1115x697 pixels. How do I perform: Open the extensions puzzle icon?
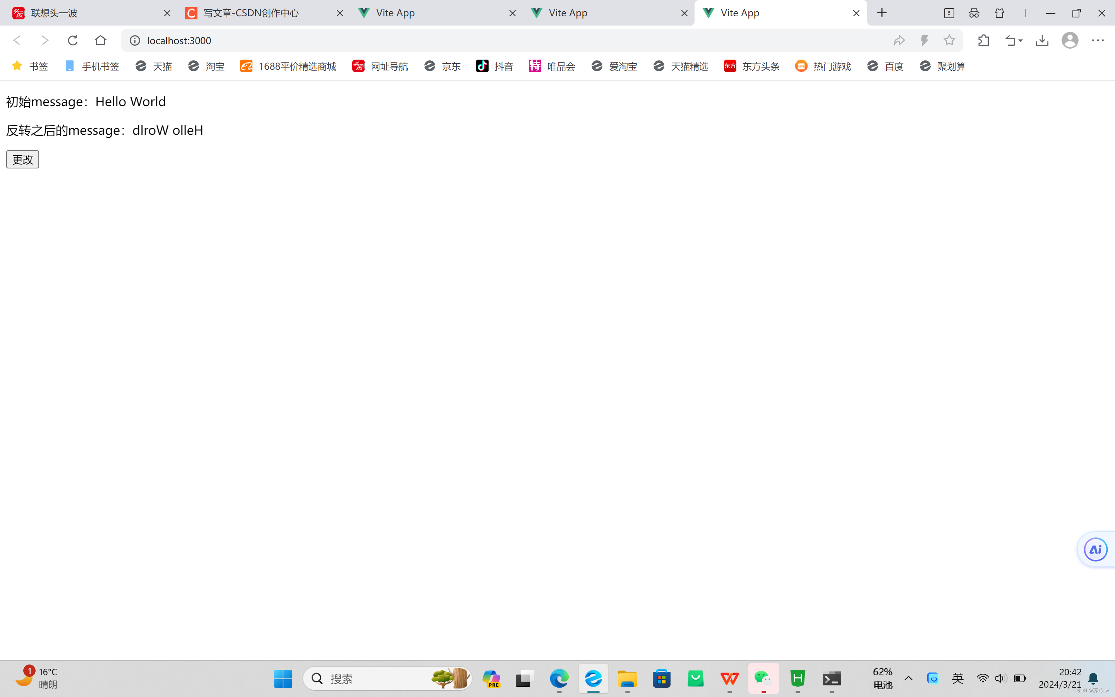(983, 41)
